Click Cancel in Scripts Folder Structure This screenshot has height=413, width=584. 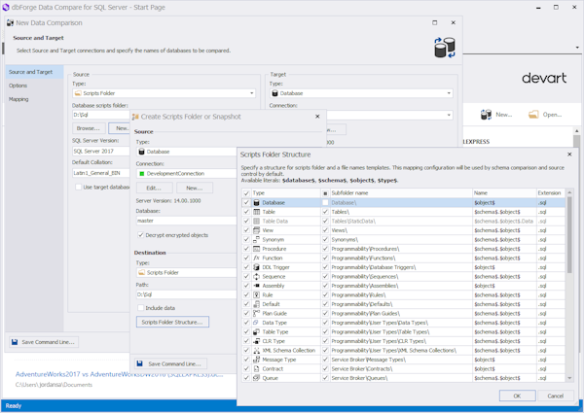tap(556, 396)
